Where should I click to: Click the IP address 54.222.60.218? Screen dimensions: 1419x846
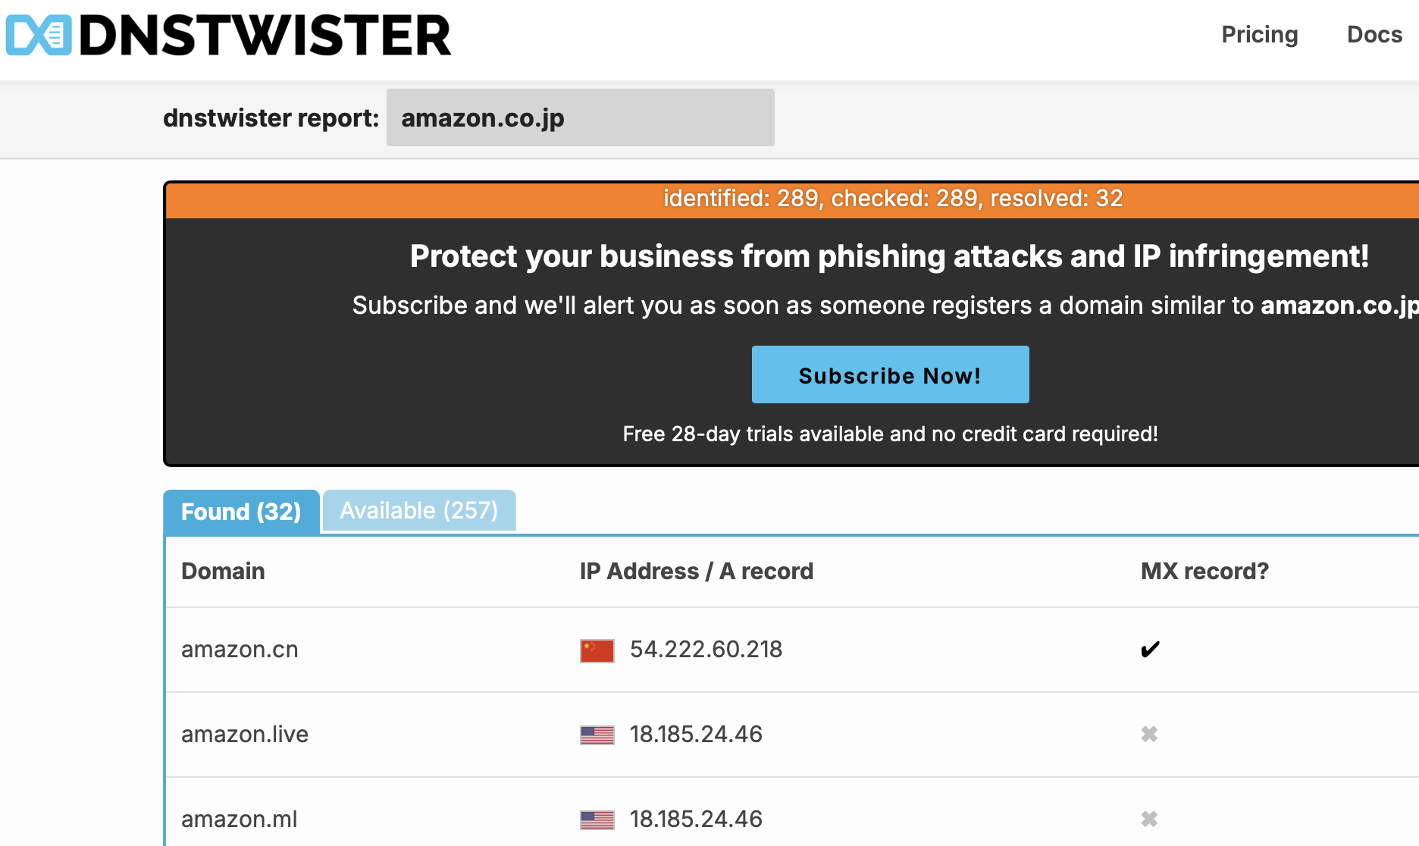706,650
